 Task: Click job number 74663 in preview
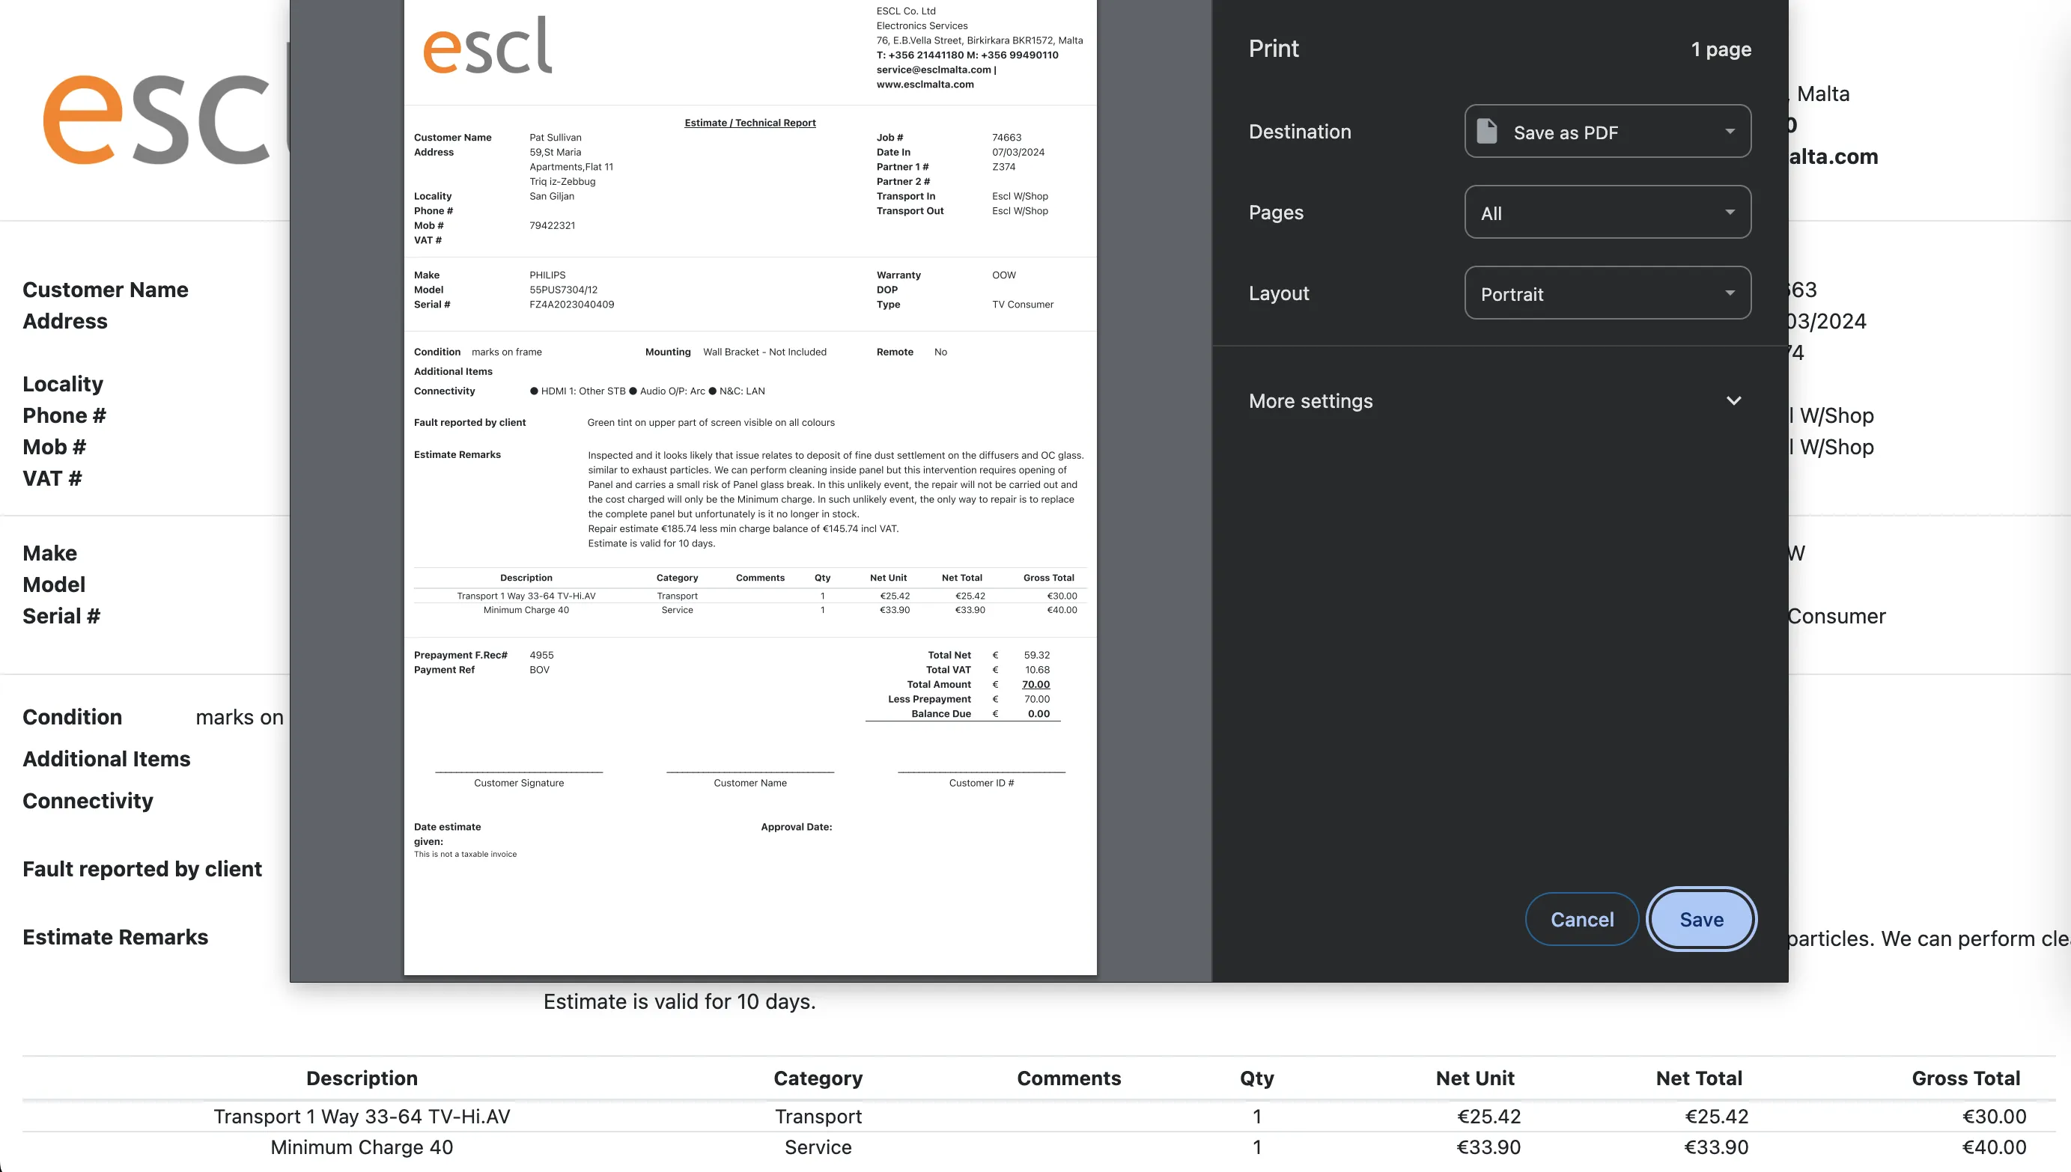point(1006,138)
